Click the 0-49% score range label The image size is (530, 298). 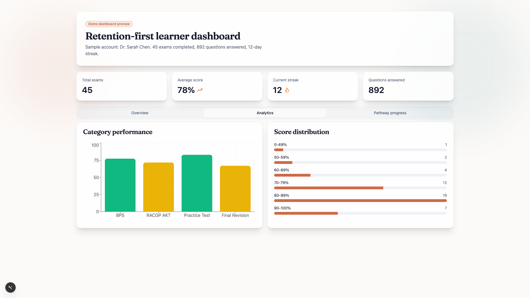coord(280,144)
